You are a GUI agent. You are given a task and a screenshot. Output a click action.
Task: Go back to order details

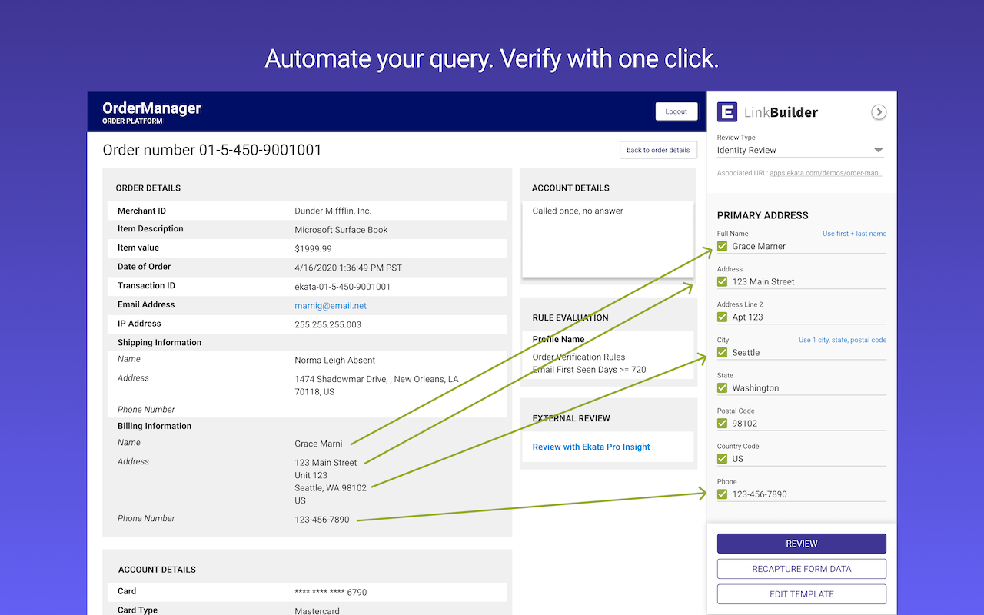[x=658, y=150]
